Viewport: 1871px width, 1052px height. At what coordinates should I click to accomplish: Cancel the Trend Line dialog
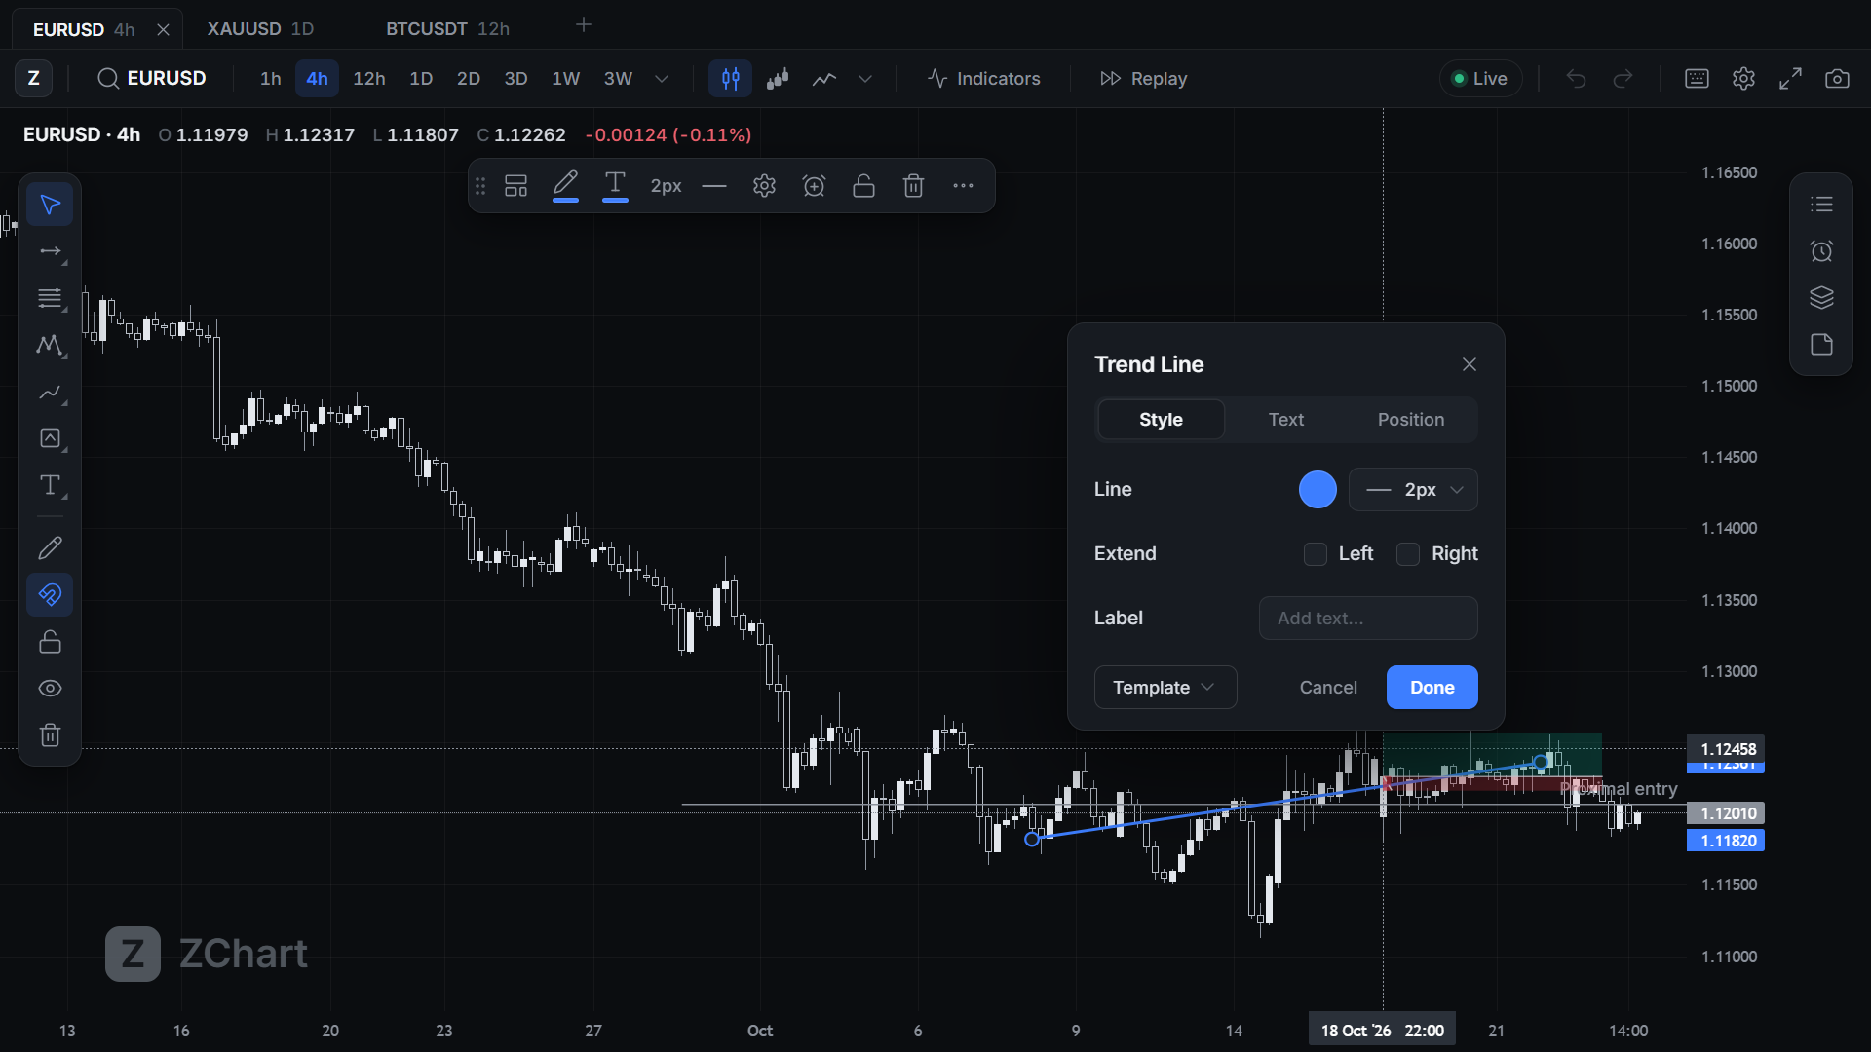coord(1328,688)
